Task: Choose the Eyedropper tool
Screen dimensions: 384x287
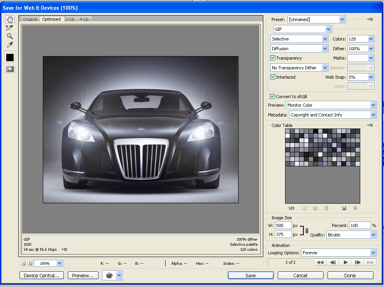Action: [x=10, y=45]
